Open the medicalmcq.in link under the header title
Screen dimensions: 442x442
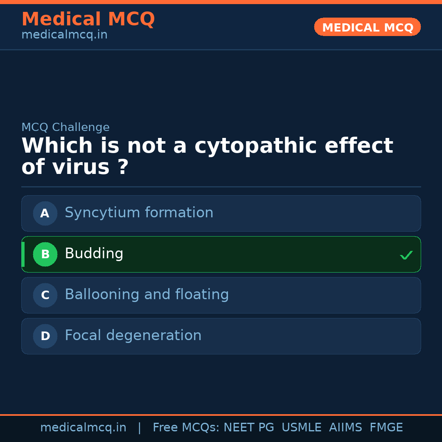coord(64,35)
